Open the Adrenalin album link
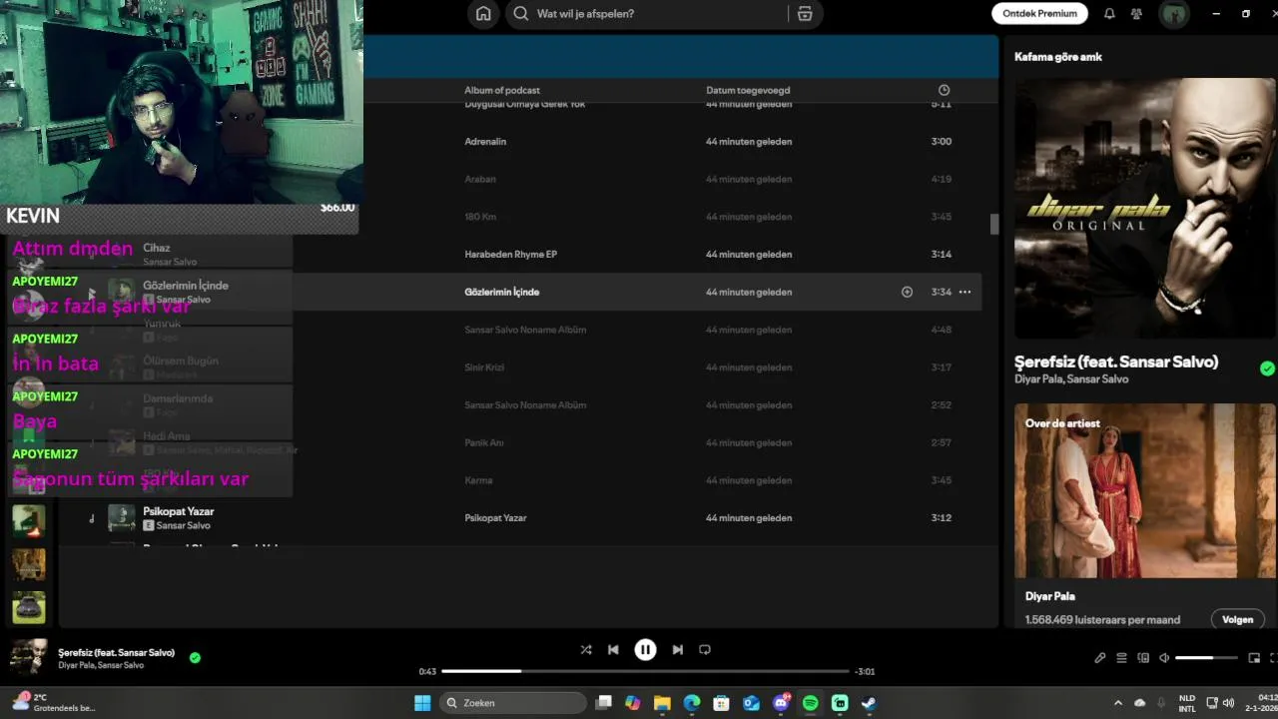This screenshot has height=719, width=1278. 485,142
